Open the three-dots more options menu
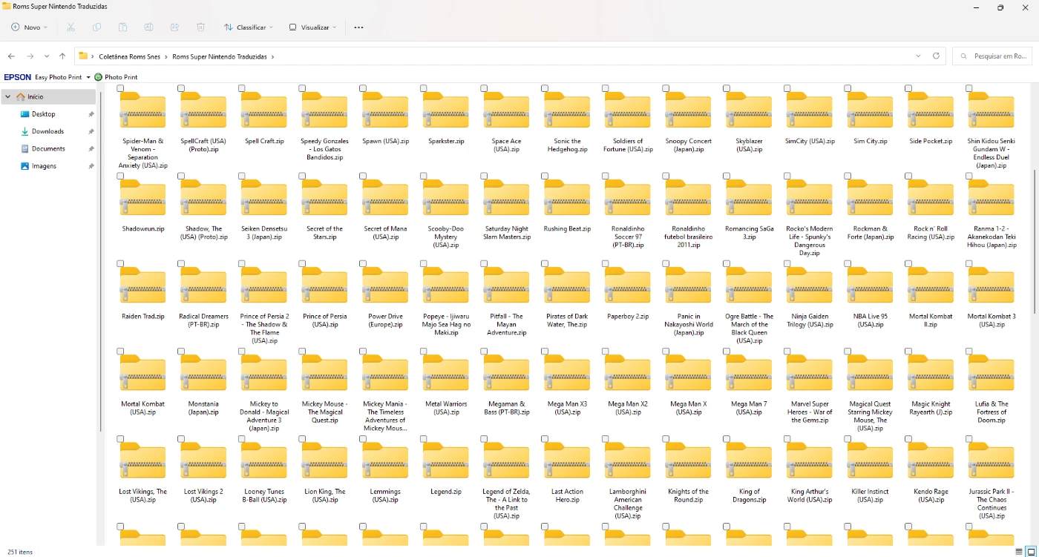1039x557 pixels. (x=358, y=27)
